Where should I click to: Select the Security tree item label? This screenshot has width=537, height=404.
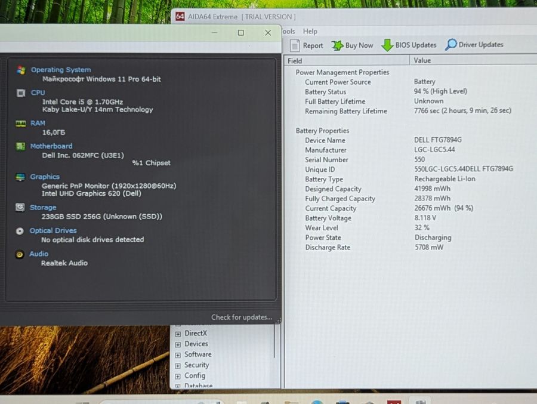[x=196, y=365]
